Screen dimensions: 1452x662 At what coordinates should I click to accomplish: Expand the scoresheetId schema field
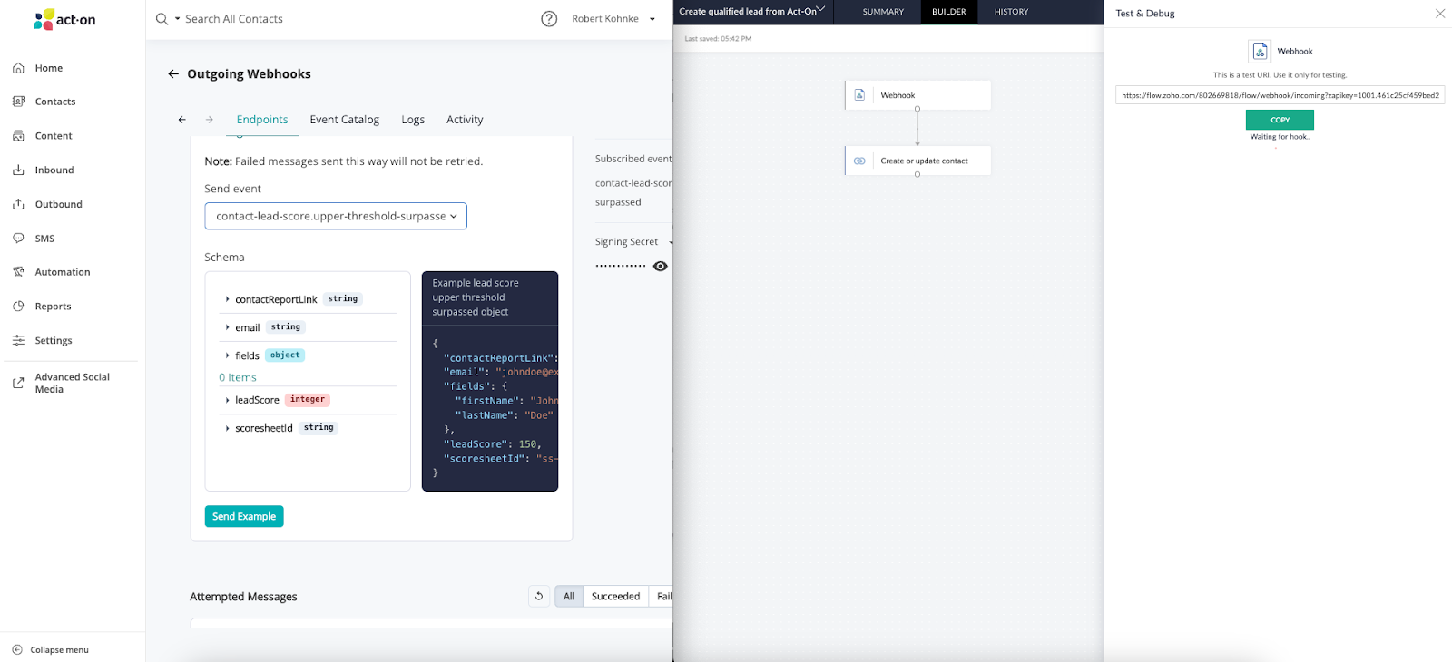(227, 428)
